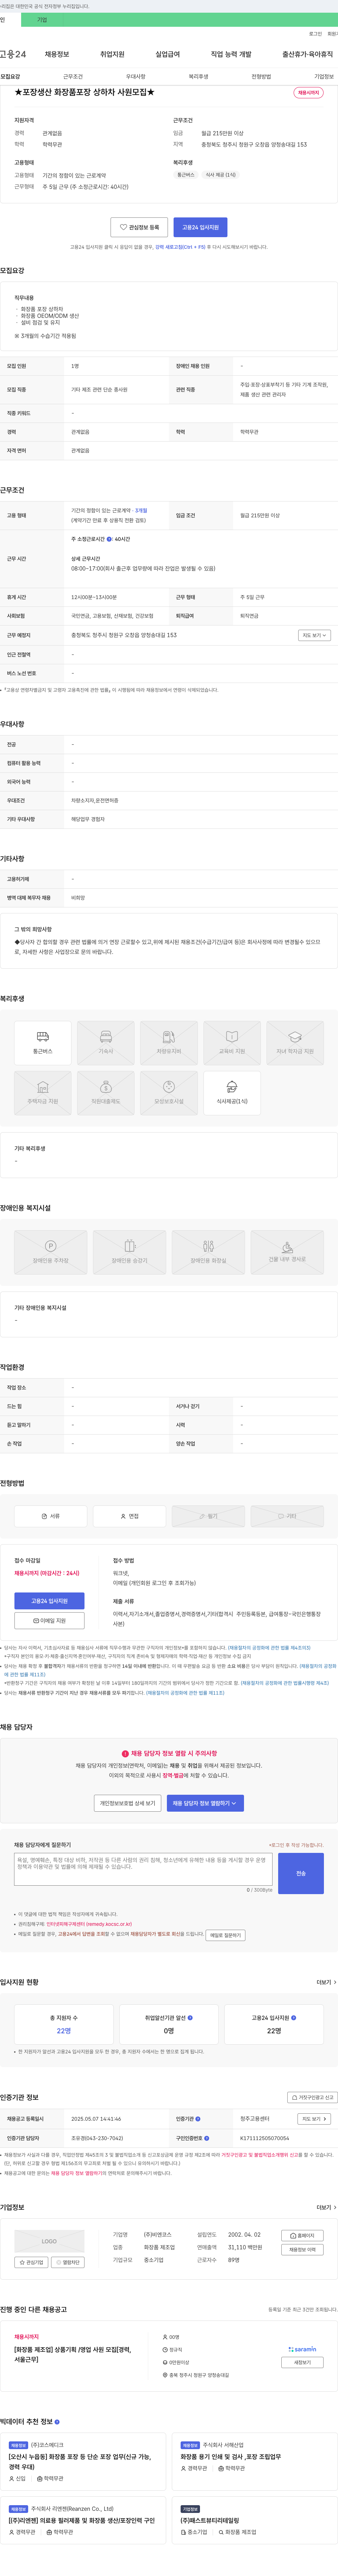
Task: Click the 빅데이터 추천 정보 info icon
Action: click(x=57, y=2422)
